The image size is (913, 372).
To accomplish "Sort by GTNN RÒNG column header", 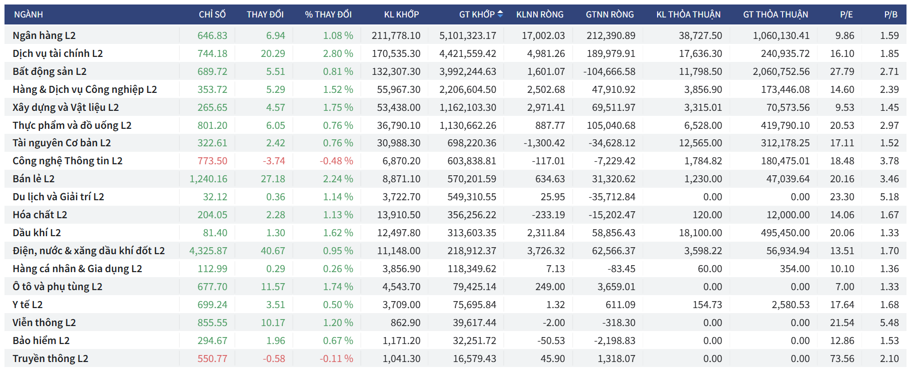I will [610, 14].
